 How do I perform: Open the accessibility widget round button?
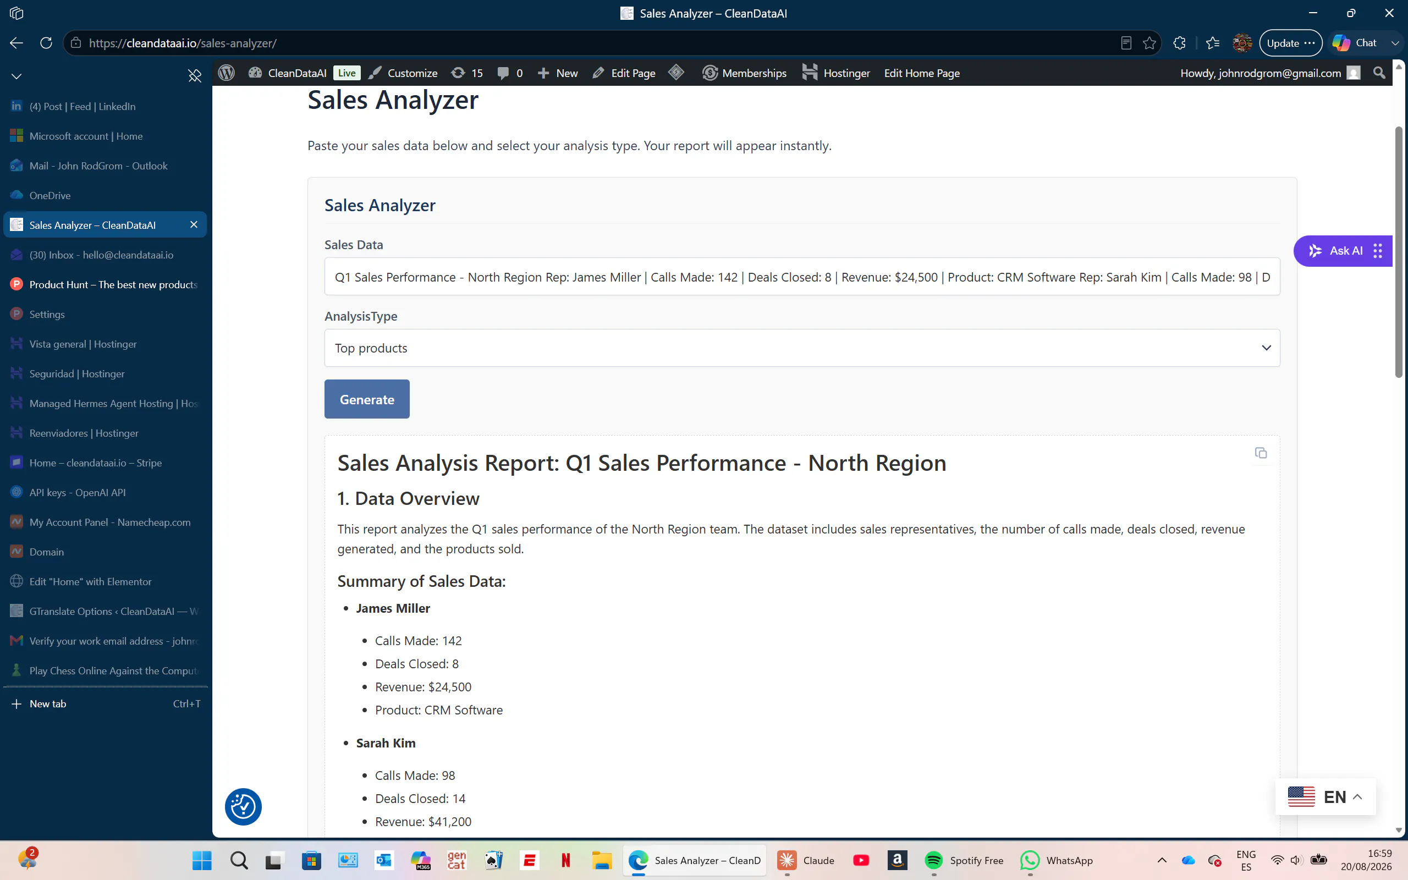(243, 807)
